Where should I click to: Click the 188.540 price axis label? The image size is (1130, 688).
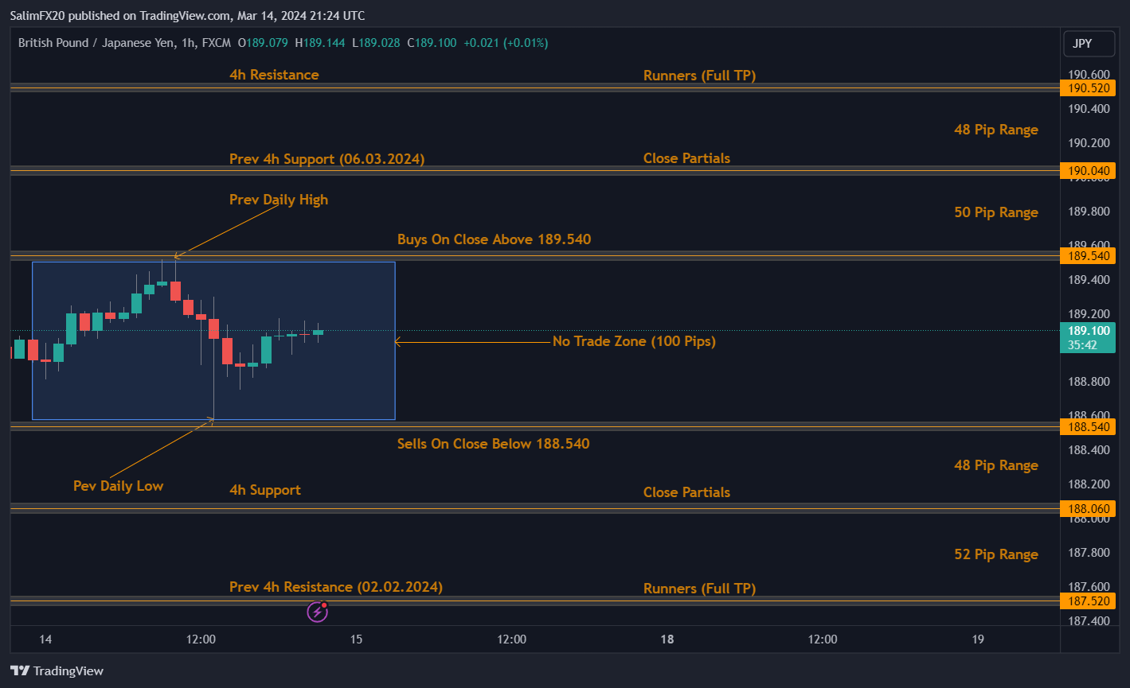[1087, 427]
